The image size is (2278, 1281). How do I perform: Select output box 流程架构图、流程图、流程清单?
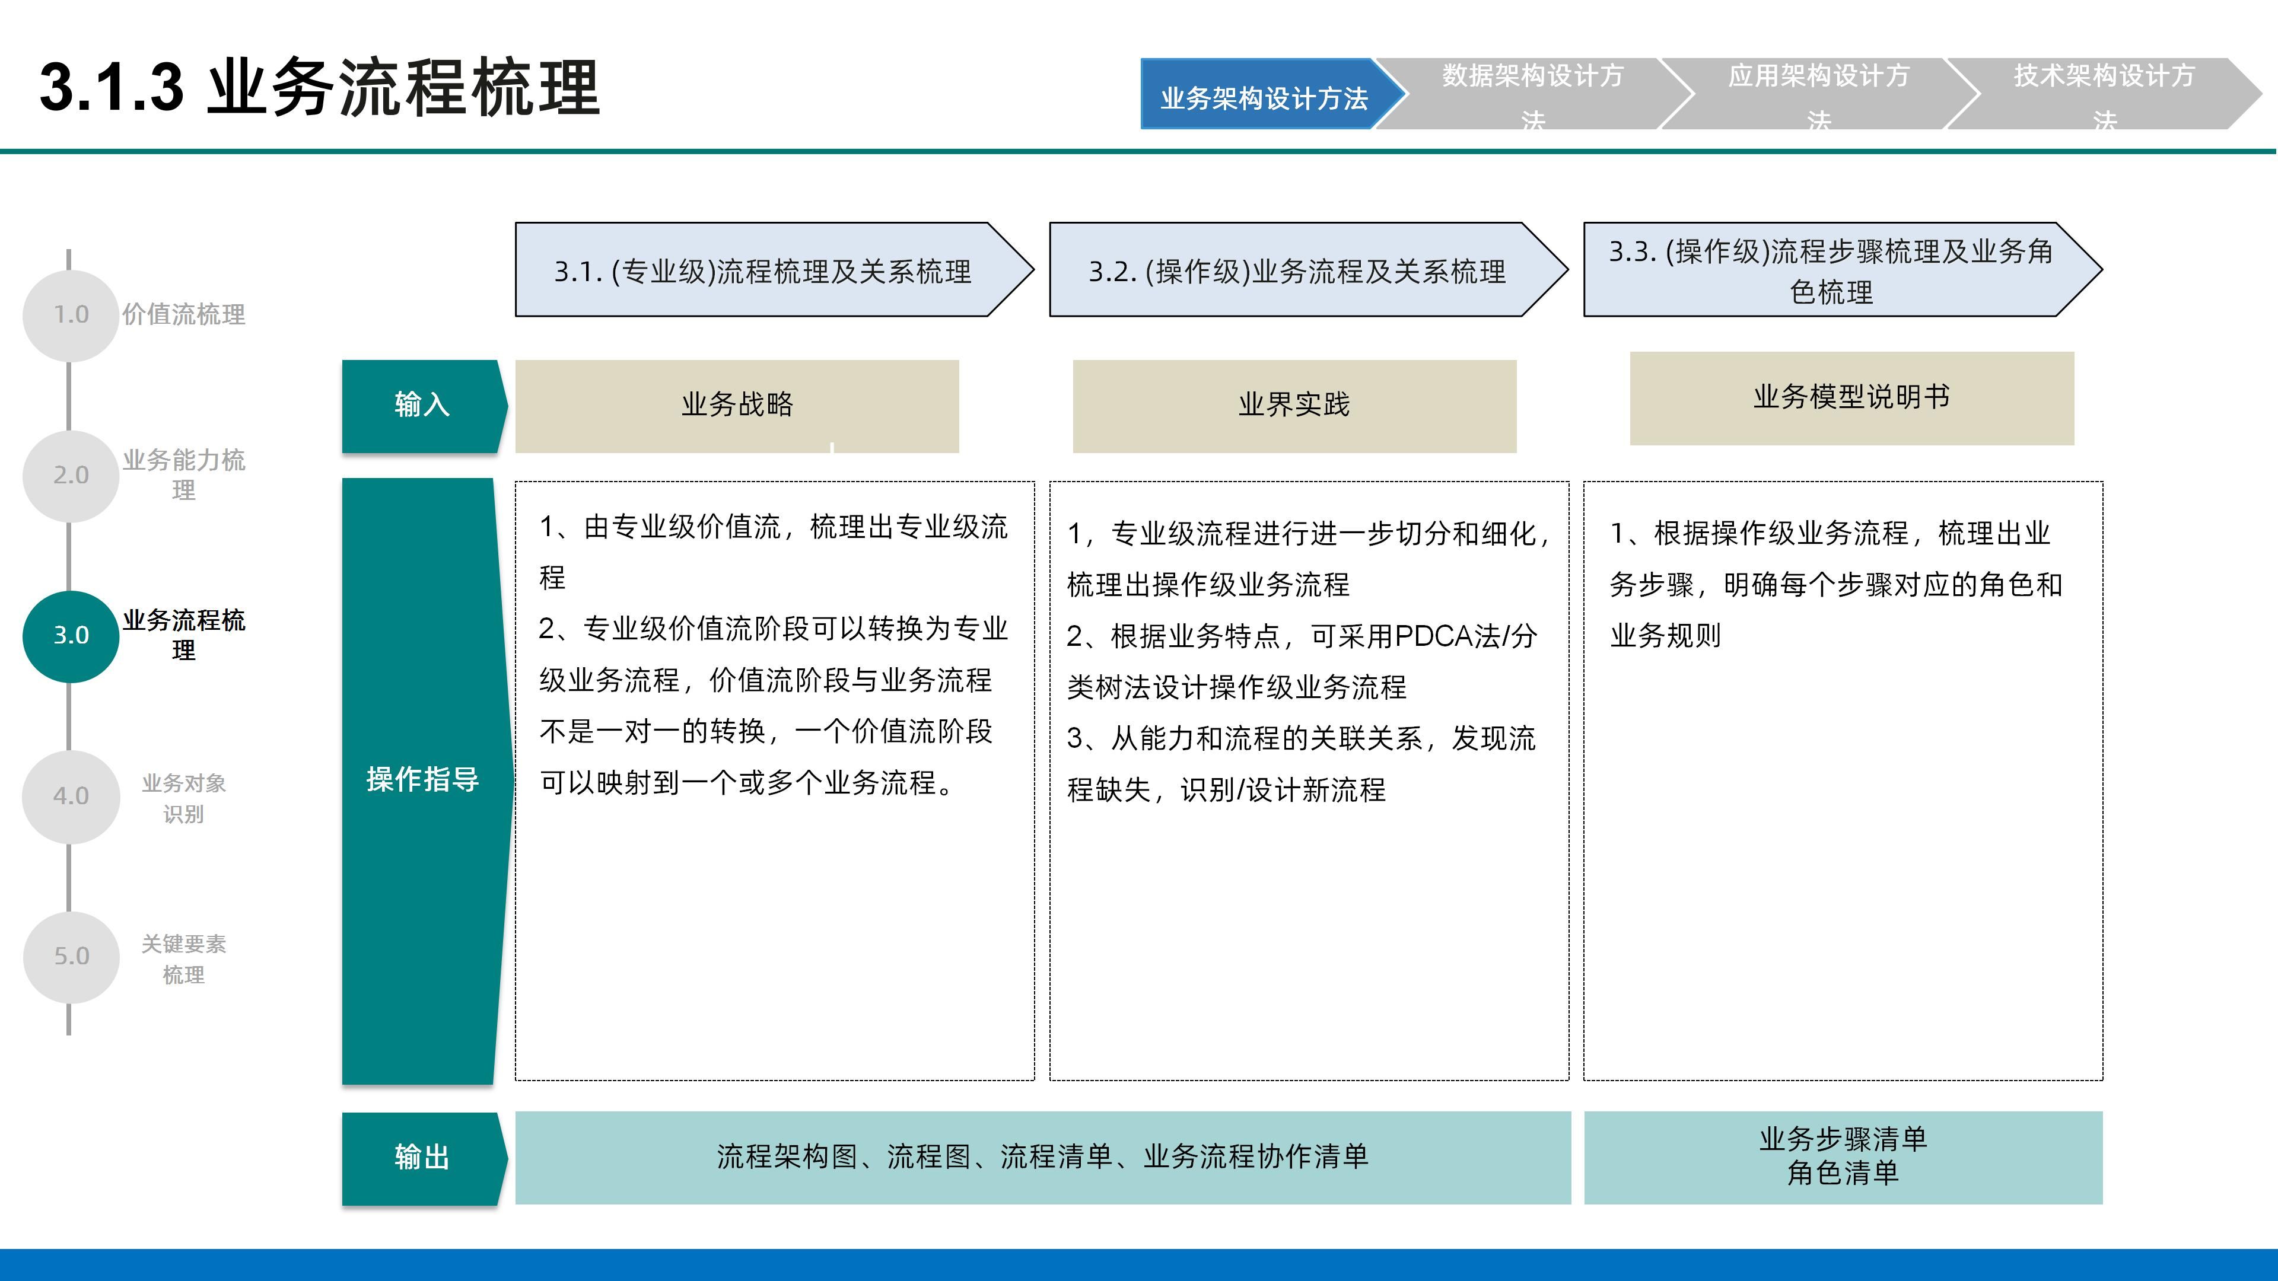point(1043,1158)
